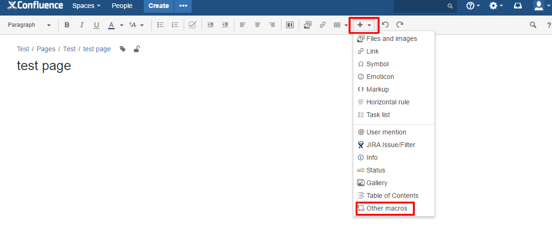Open Other macros browser
552x227 pixels.
[x=394, y=208]
